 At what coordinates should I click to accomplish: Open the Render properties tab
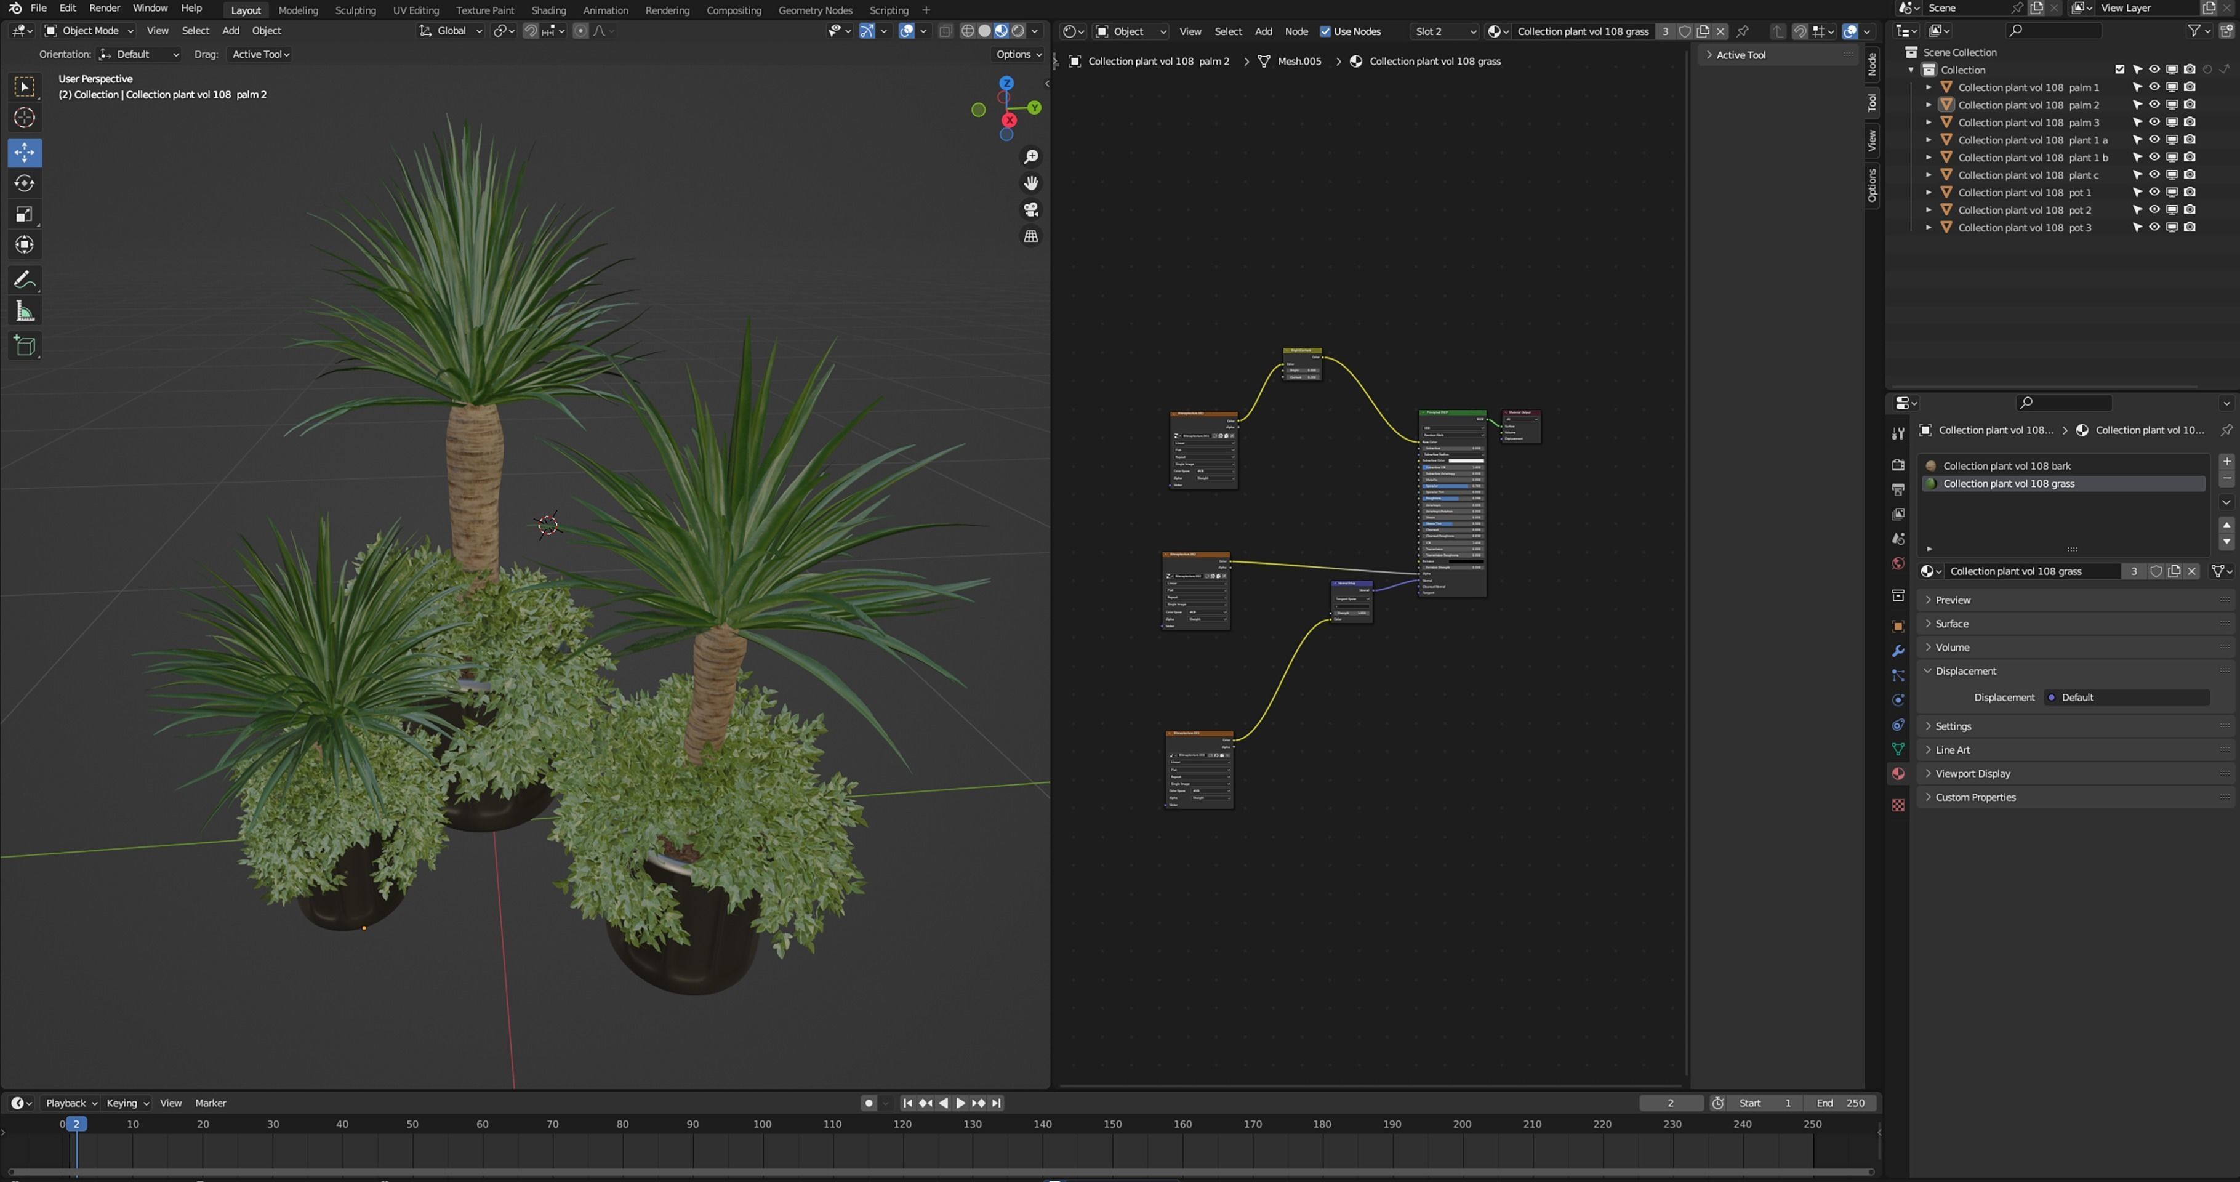1898,464
